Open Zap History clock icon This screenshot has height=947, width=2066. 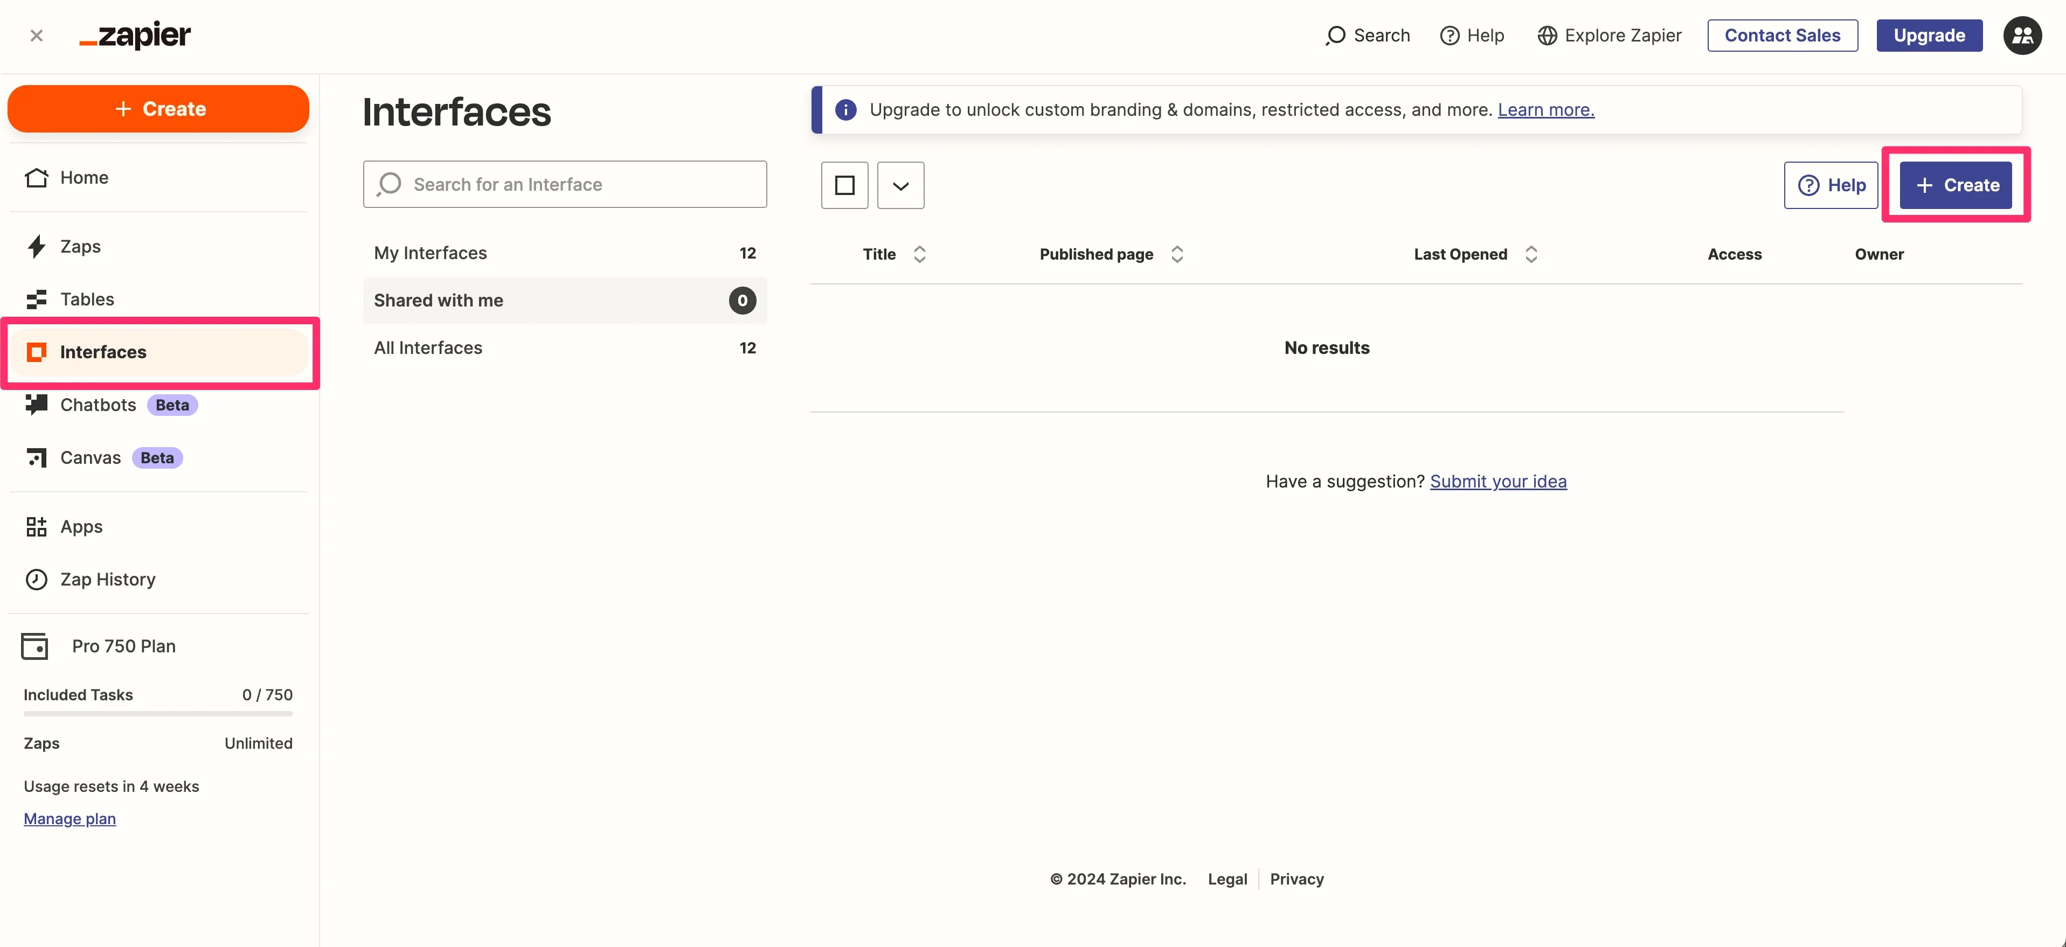pyautogui.click(x=36, y=580)
